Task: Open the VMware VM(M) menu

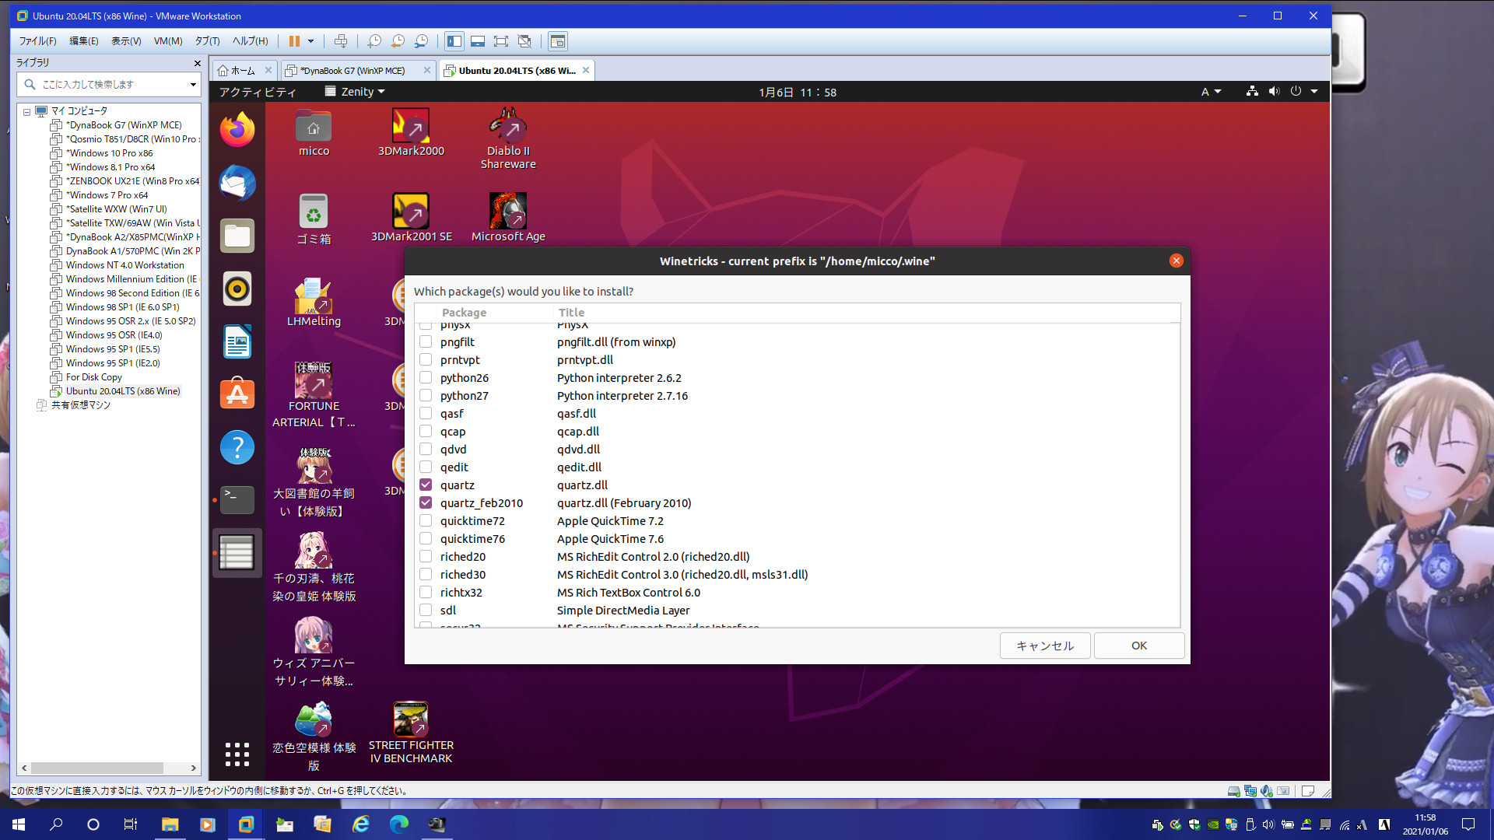Action: 168,41
